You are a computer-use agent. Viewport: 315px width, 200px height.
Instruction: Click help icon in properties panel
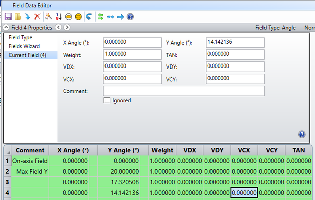pos(302,135)
